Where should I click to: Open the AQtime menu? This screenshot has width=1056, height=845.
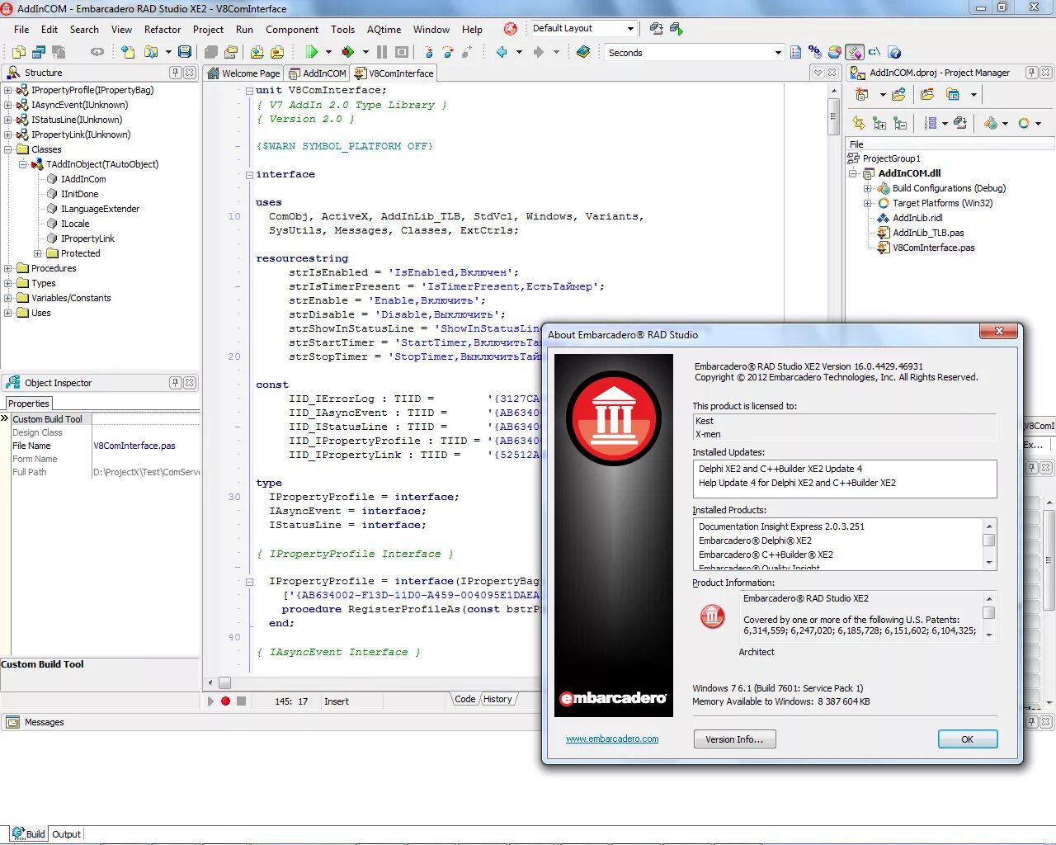384,30
